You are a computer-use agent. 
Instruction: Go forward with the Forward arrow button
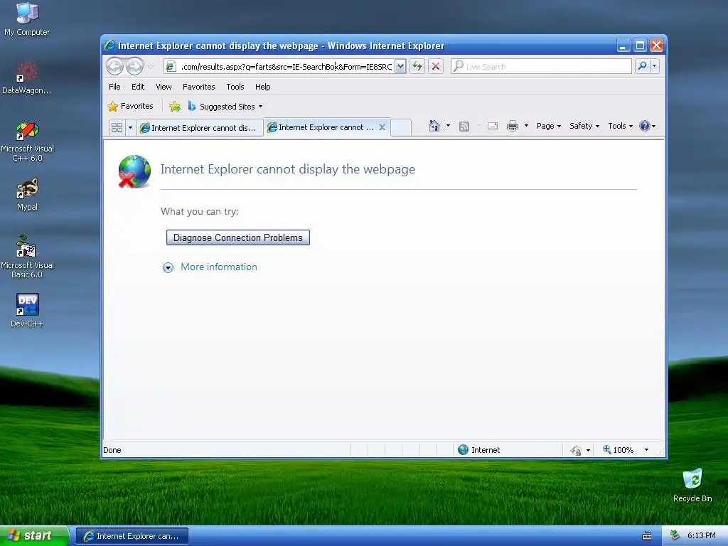pyautogui.click(x=134, y=66)
